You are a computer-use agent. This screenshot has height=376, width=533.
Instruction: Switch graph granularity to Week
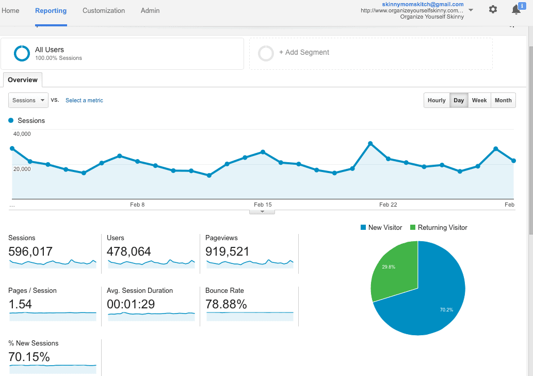click(479, 100)
